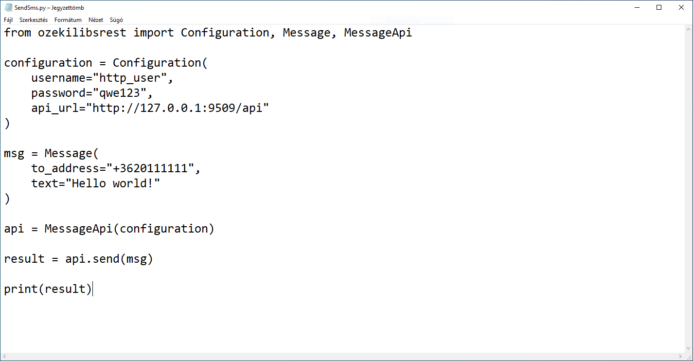Open the Szerkesztés menu

33,20
